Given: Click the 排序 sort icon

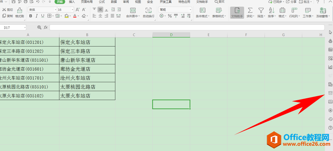Looking at the screenshot, I should [x=272, y=11].
